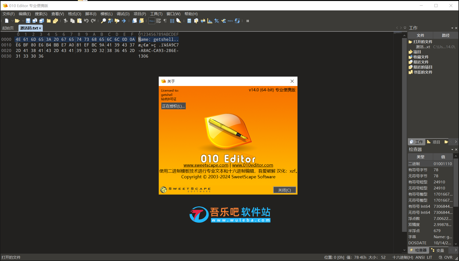Open the 编辑(E) menu
This screenshot has width=459, height=261.
[25, 14]
